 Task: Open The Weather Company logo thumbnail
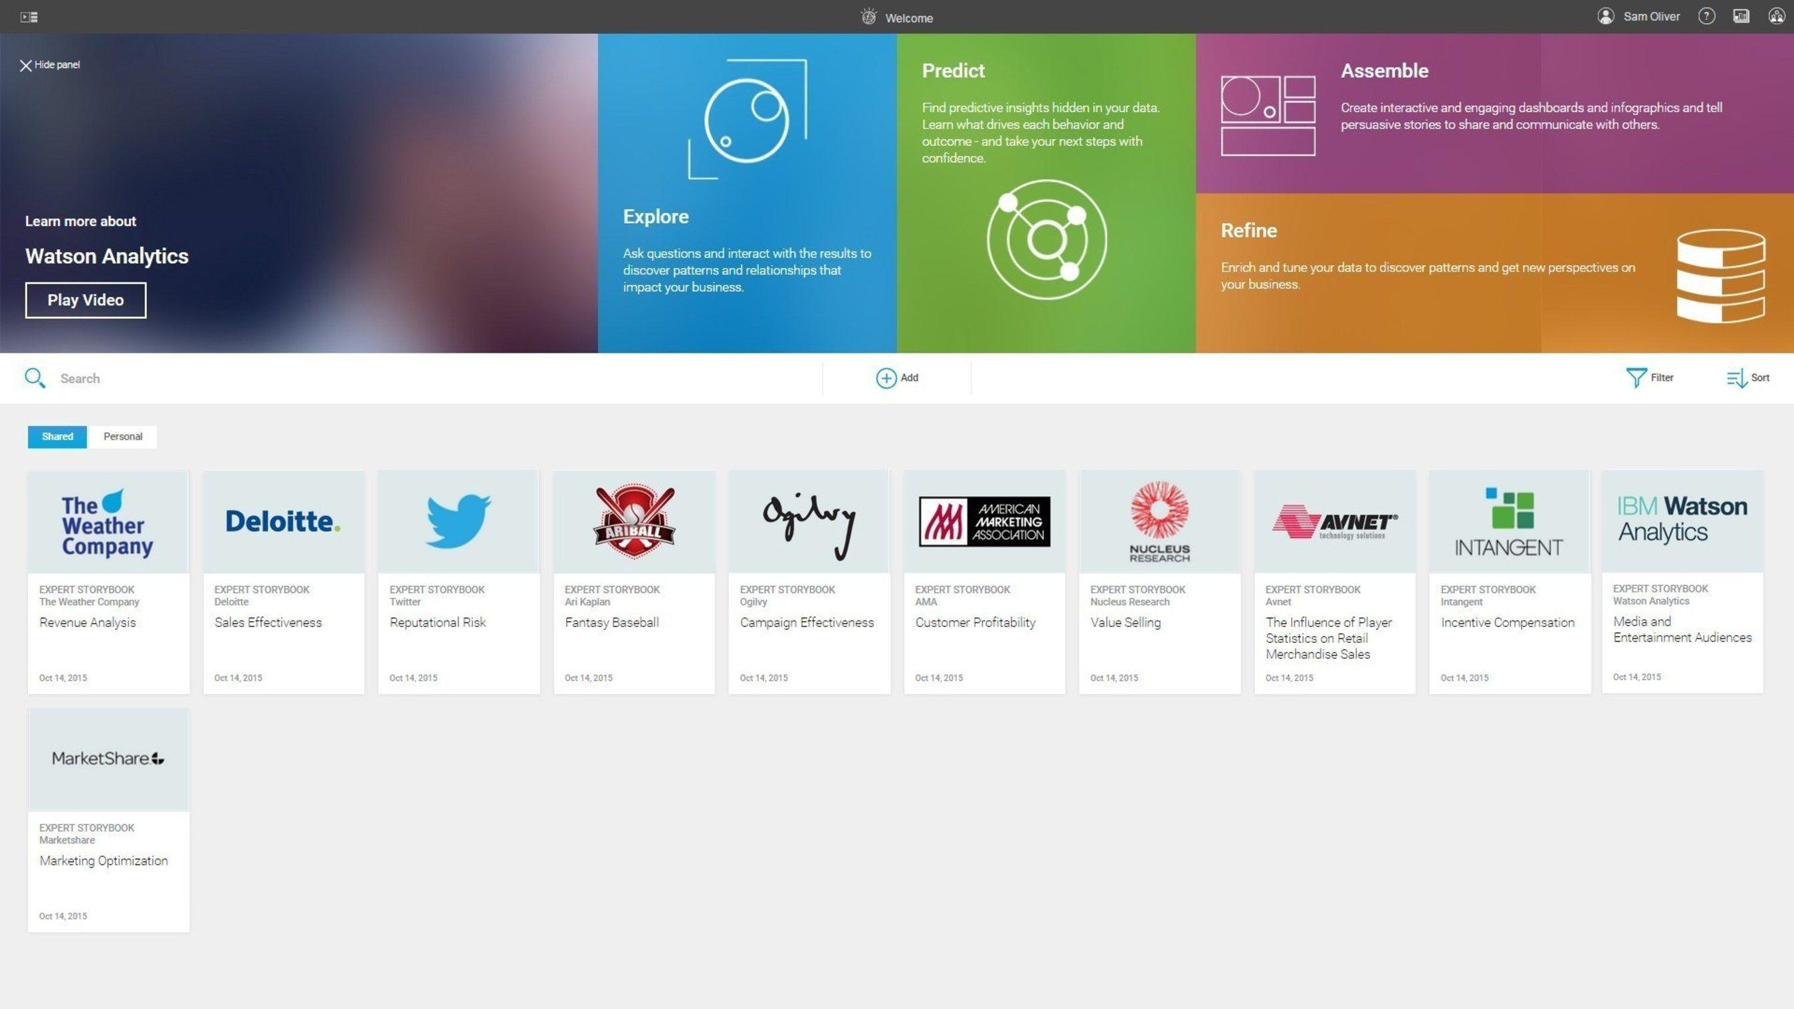[x=108, y=522]
